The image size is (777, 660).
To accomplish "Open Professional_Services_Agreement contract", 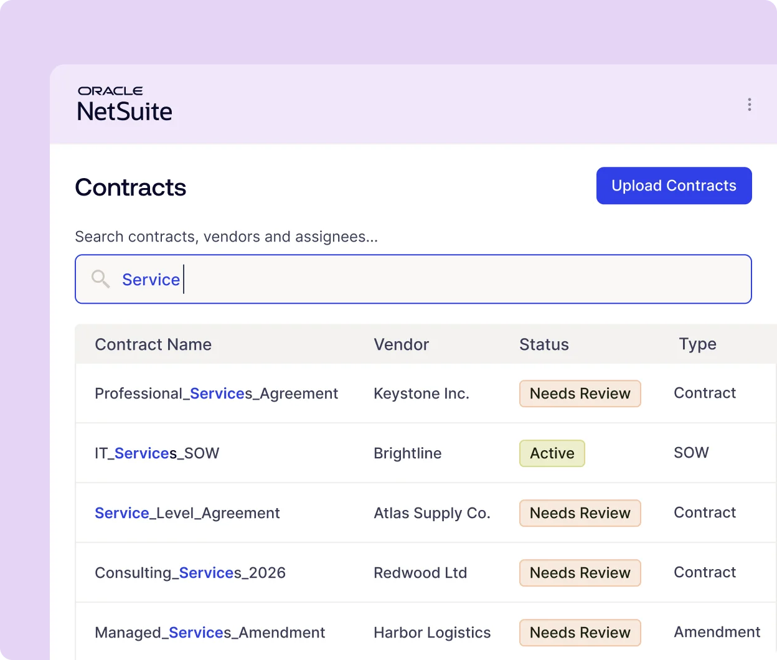I will 216,394.
